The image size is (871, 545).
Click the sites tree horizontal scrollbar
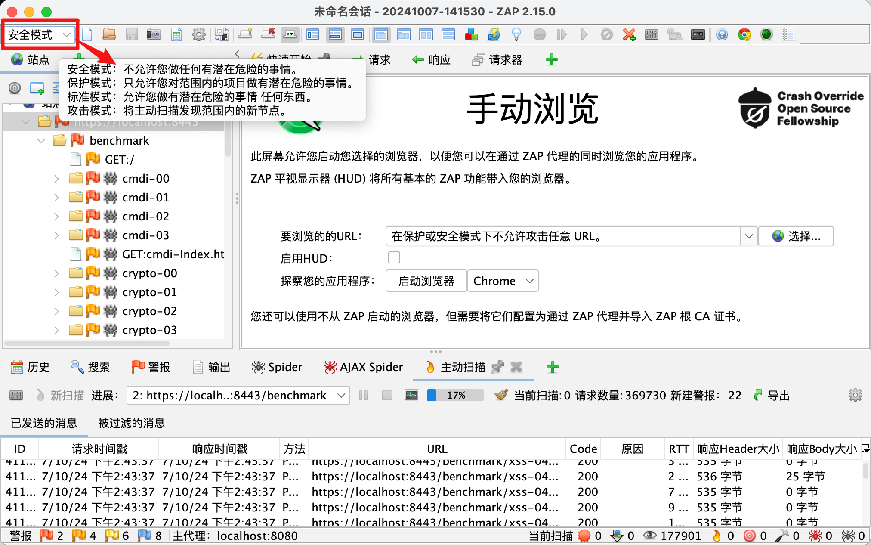(87, 344)
